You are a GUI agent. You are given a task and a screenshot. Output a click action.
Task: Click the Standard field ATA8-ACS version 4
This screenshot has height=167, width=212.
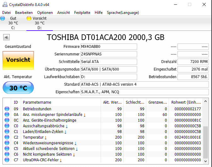tap(145, 84)
